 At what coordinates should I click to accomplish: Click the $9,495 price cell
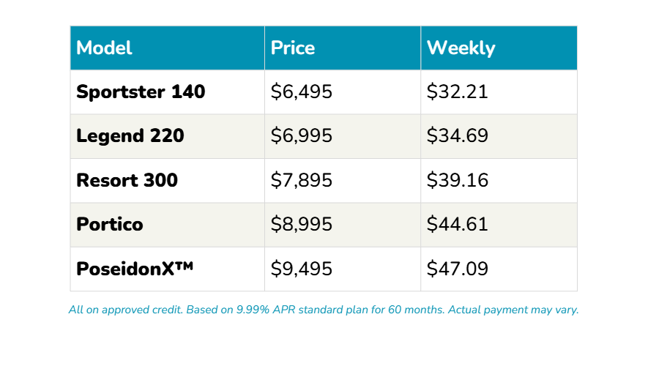302,269
